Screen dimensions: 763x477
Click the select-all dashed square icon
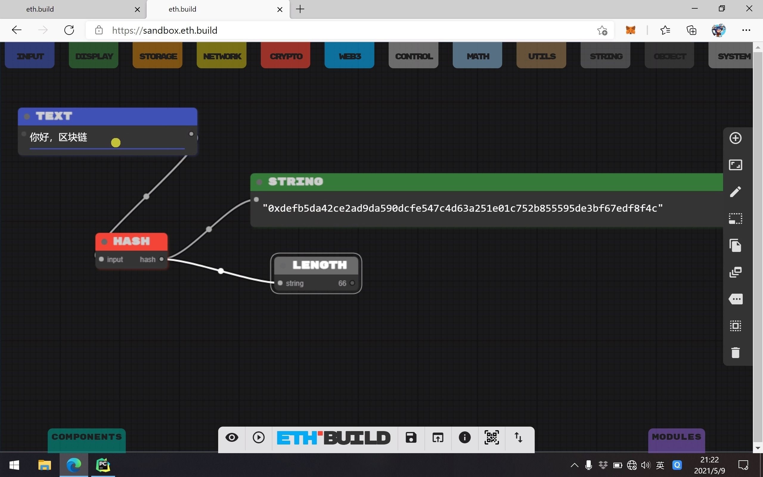point(736,326)
